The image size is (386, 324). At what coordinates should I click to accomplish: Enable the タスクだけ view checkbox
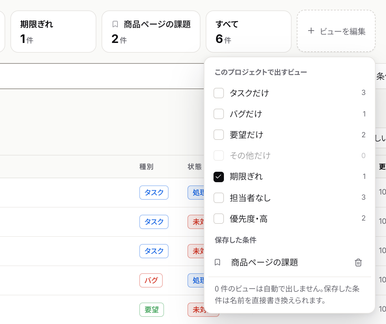(219, 93)
